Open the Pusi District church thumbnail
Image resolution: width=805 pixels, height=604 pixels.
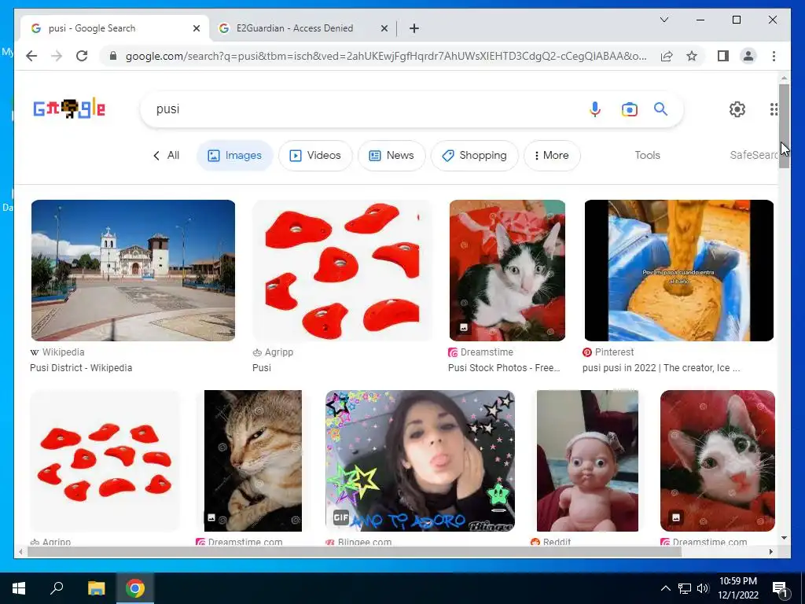pos(133,271)
